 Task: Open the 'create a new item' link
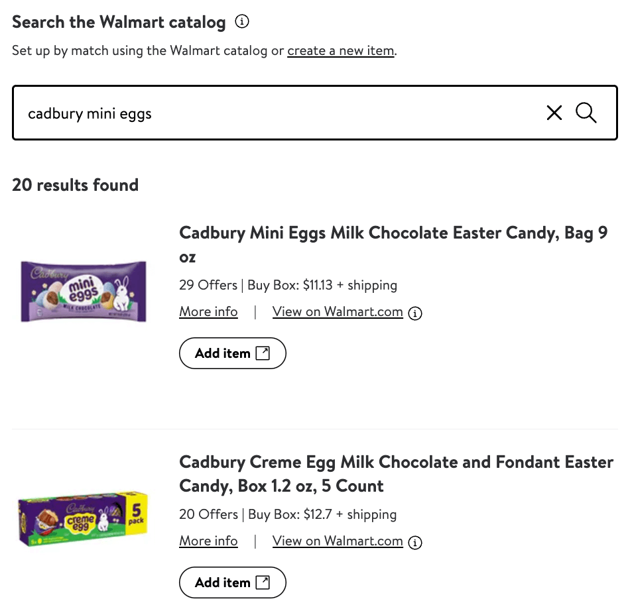[x=340, y=50]
